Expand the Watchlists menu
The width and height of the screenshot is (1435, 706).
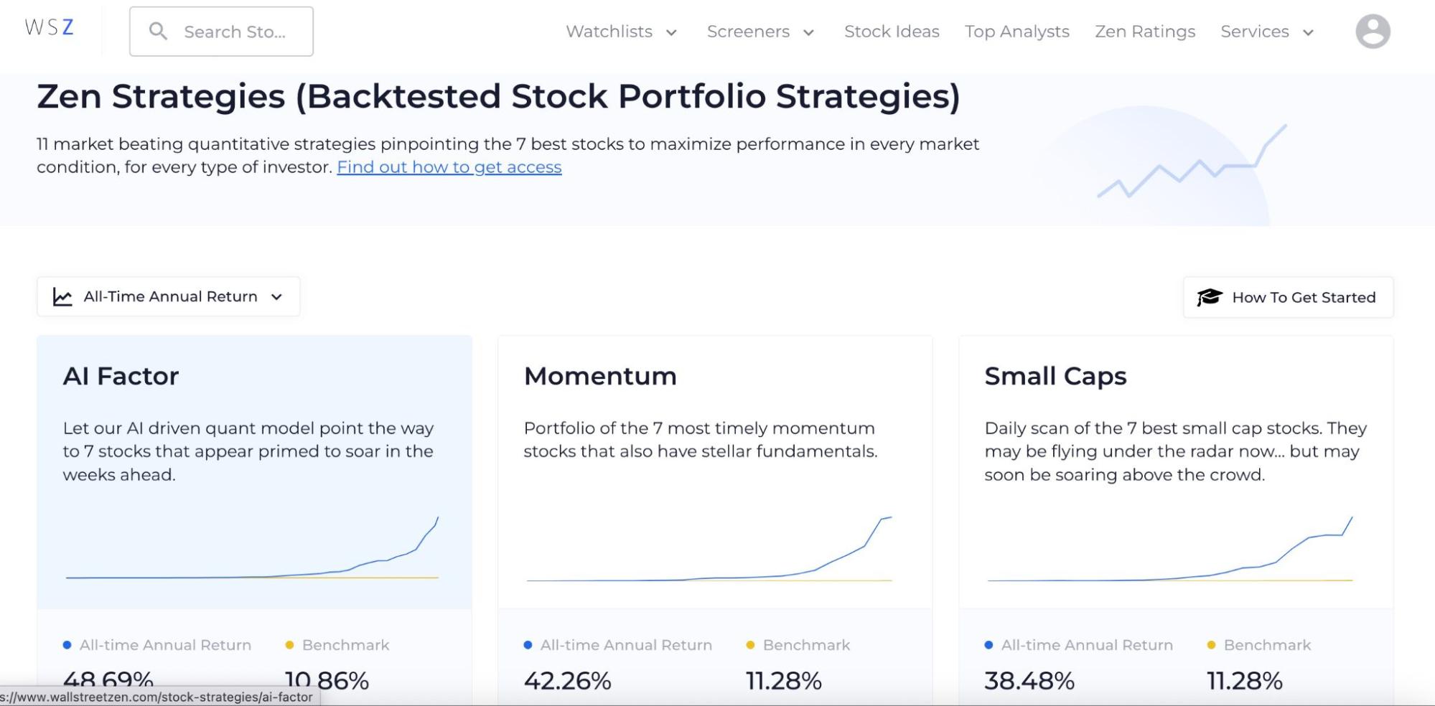click(622, 32)
